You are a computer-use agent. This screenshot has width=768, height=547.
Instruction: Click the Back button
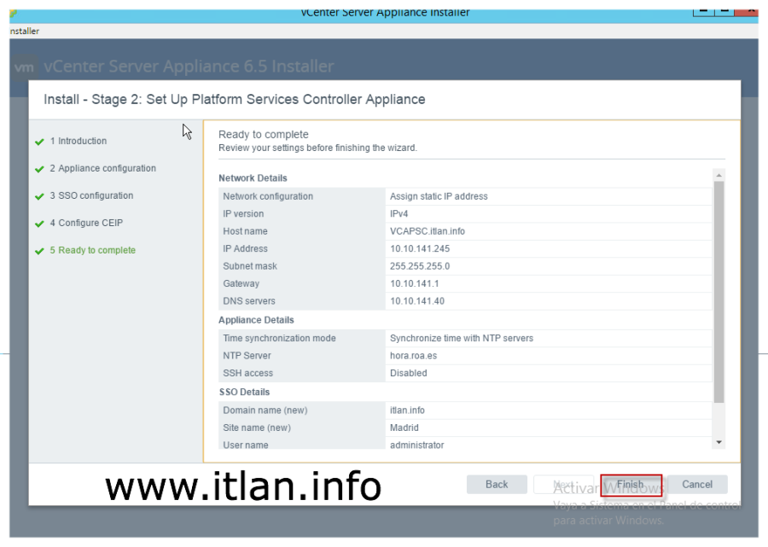point(497,484)
